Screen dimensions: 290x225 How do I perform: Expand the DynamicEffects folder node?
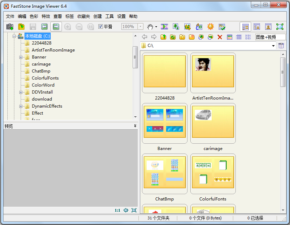click(x=21, y=107)
